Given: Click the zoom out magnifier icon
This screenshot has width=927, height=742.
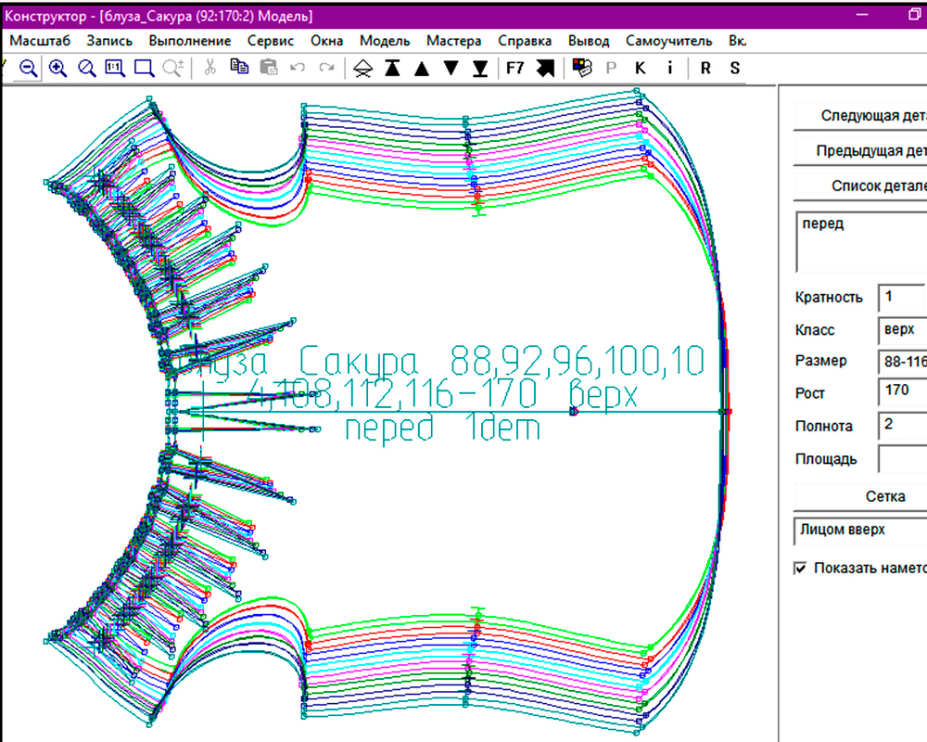Looking at the screenshot, I should click(x=28, y=68).
